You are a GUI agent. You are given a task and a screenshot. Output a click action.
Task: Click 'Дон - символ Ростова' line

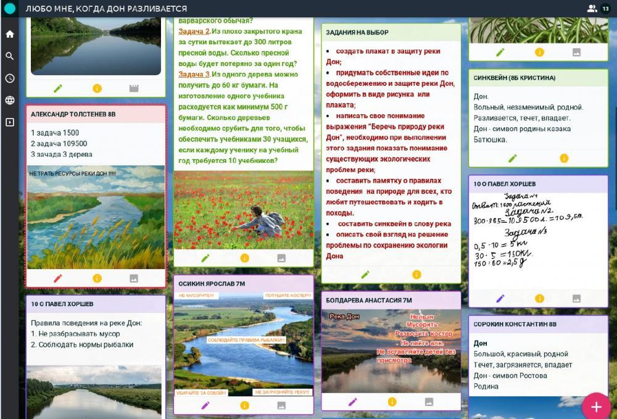pyautogui.click(x=510, y=376)
